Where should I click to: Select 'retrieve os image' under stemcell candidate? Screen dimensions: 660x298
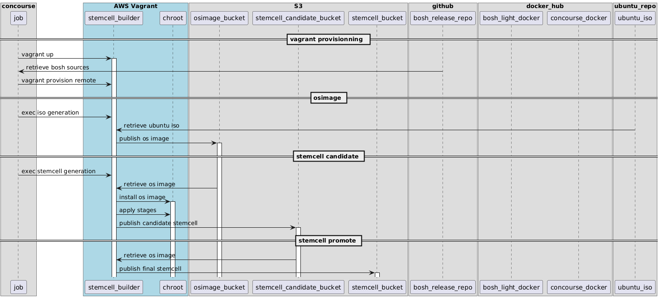tap(149, 184)
